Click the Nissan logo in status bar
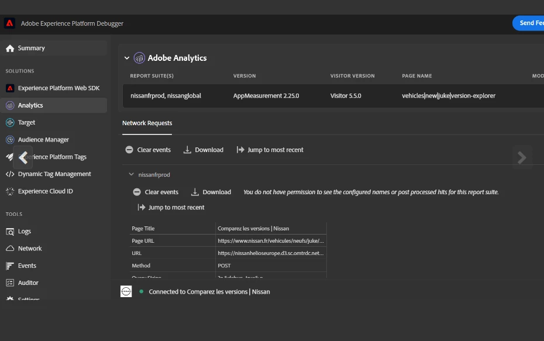This screenshot has width=544, height=341. (126, 291)
